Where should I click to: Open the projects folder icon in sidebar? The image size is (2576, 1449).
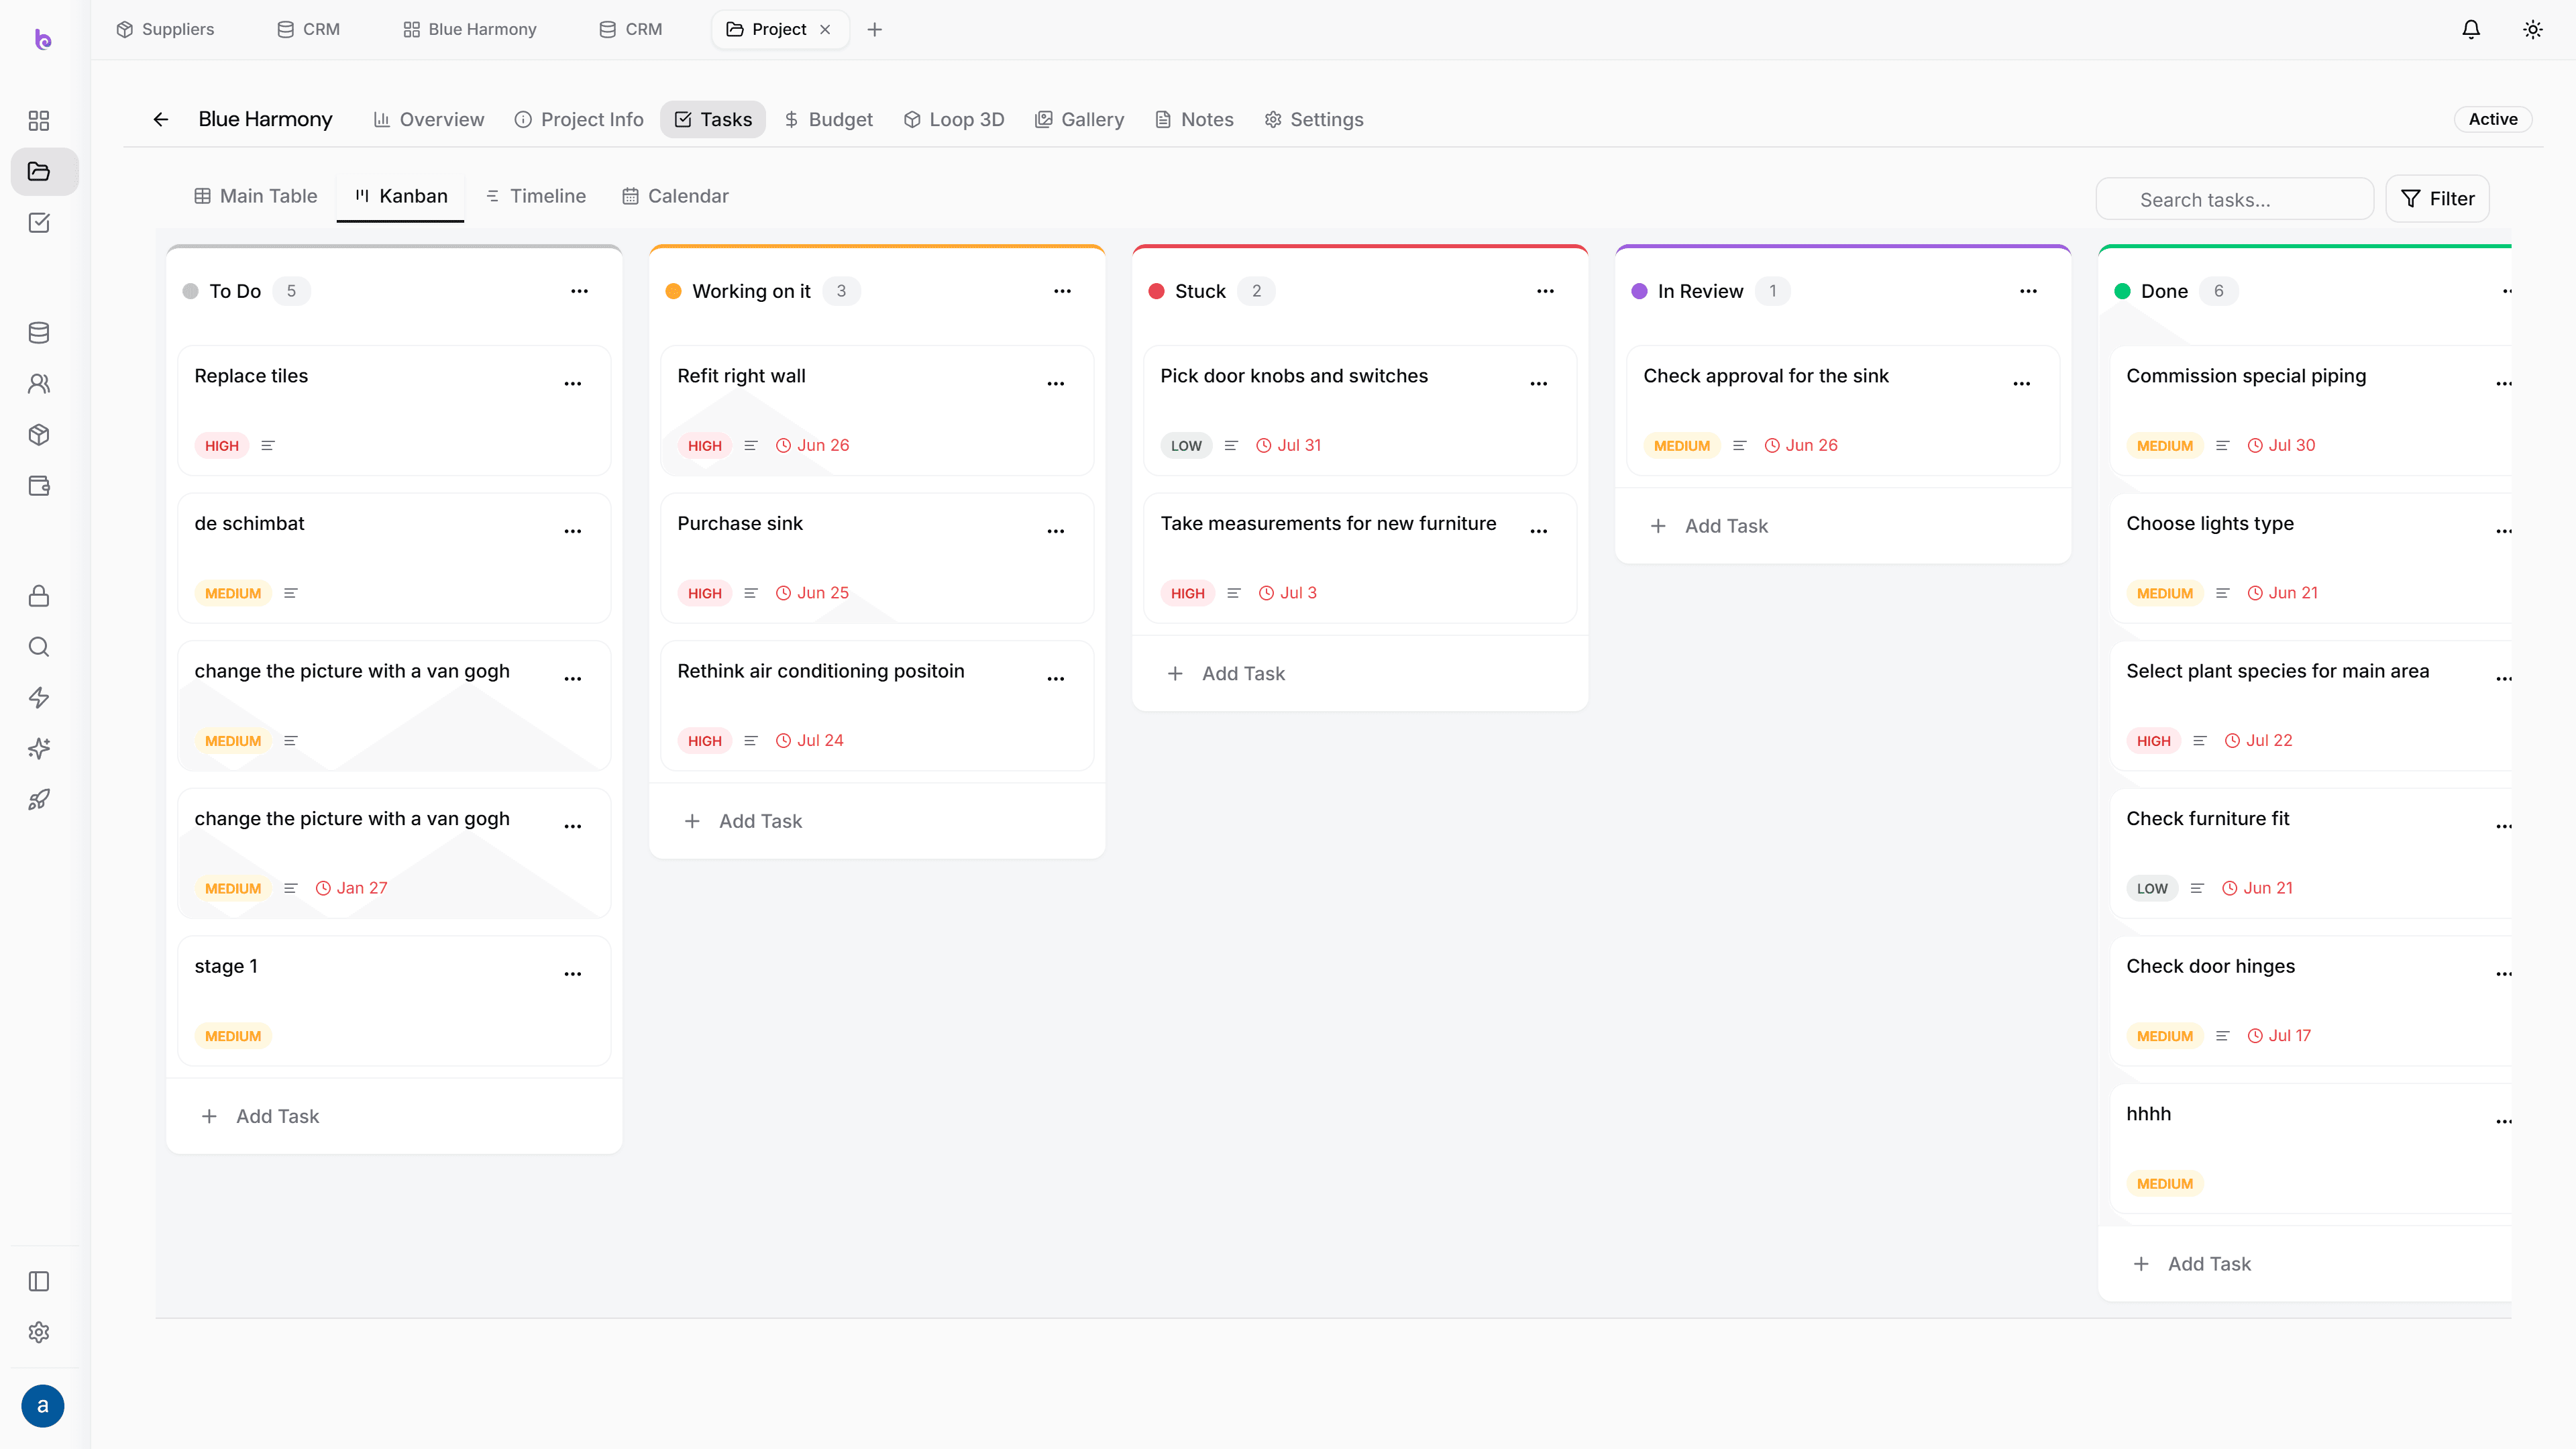coord(39,172)
